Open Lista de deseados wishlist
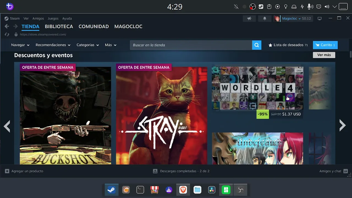Image resolution: width=352 pixels, height=198 pixels. click(288, 45)
